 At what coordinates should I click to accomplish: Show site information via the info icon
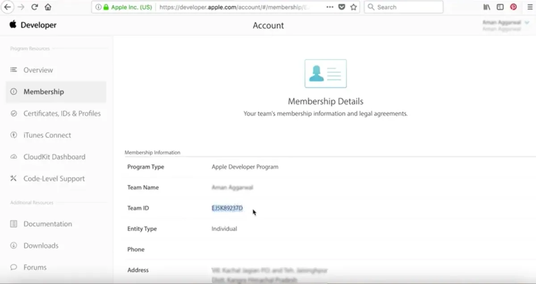98,7
